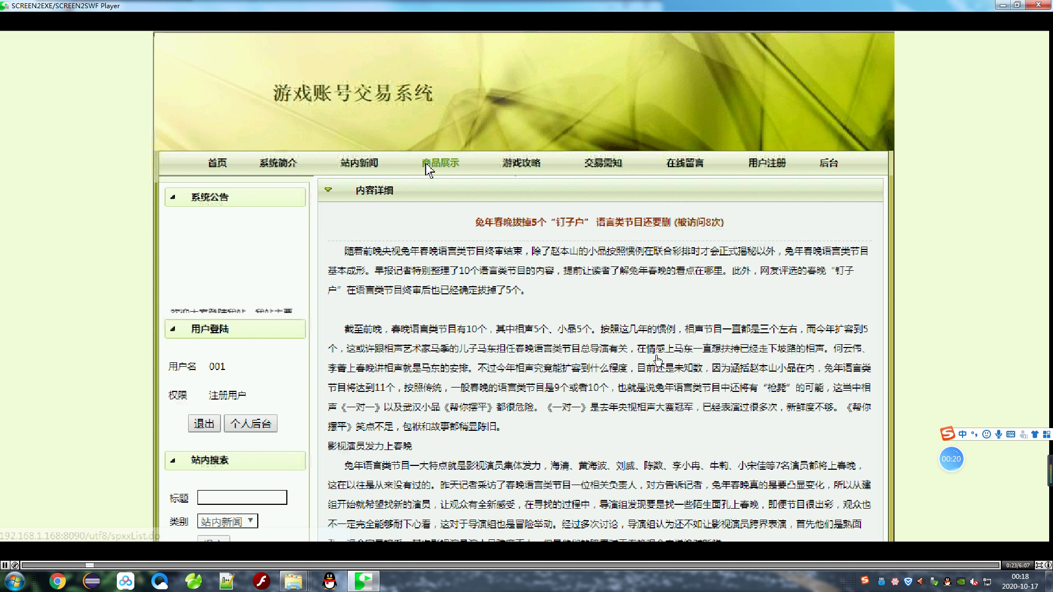Click the safely remove hardware tray icon

pos(934,582)
